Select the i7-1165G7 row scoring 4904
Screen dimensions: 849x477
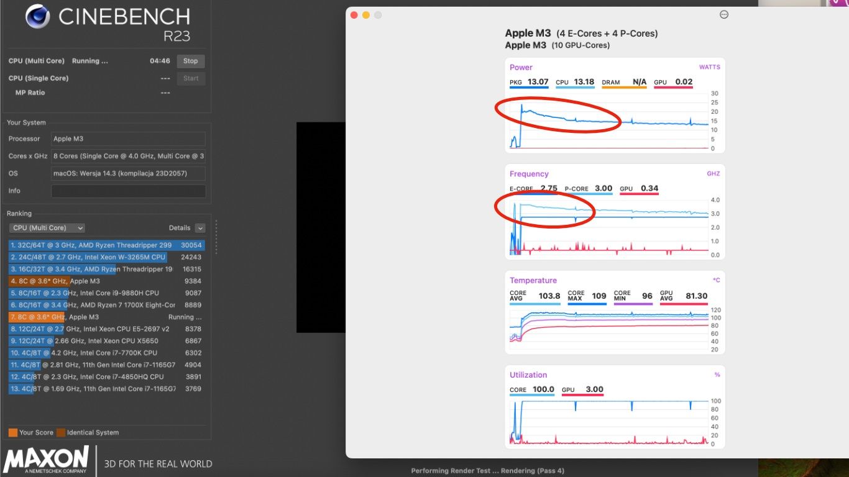[106, 365]
